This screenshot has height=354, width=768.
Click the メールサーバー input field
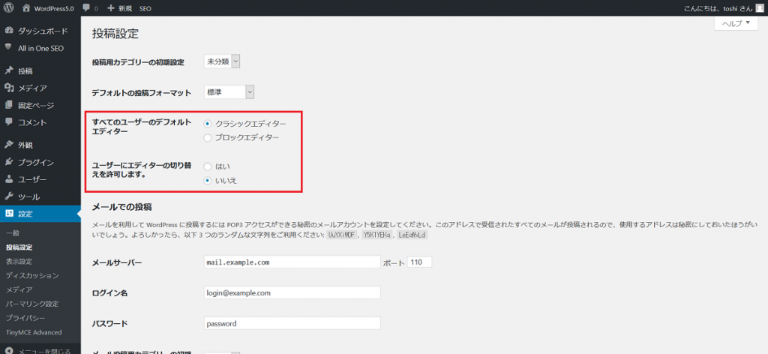click(292, 262)
